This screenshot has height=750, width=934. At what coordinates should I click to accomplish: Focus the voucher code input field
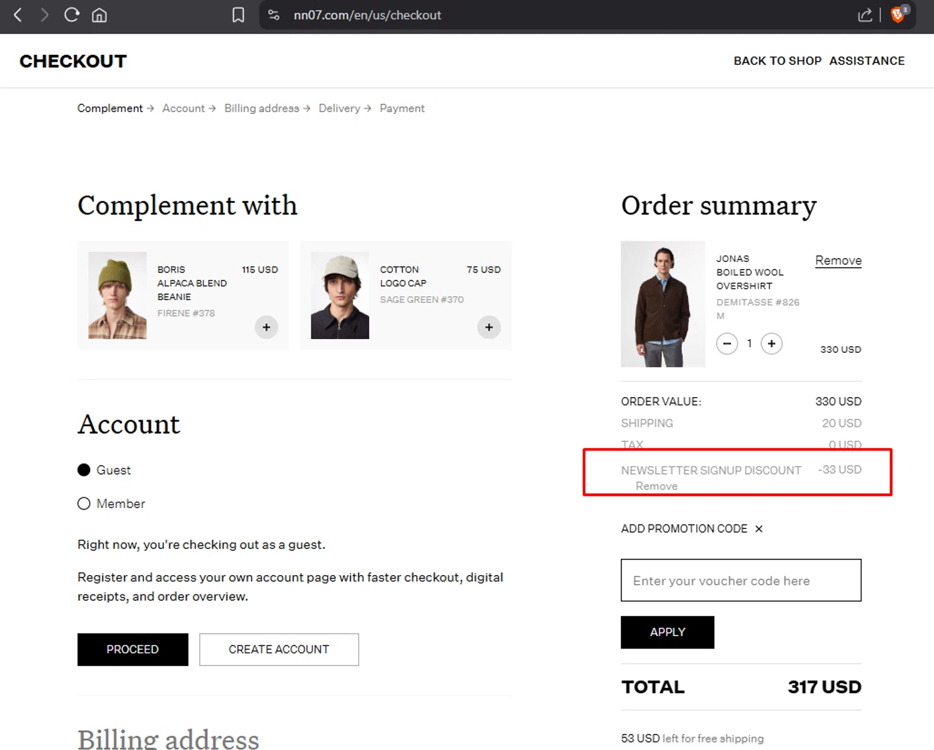coord(741,581)
